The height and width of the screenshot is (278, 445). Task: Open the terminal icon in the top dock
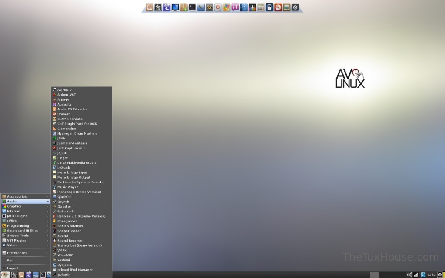(x=192, y=8)
